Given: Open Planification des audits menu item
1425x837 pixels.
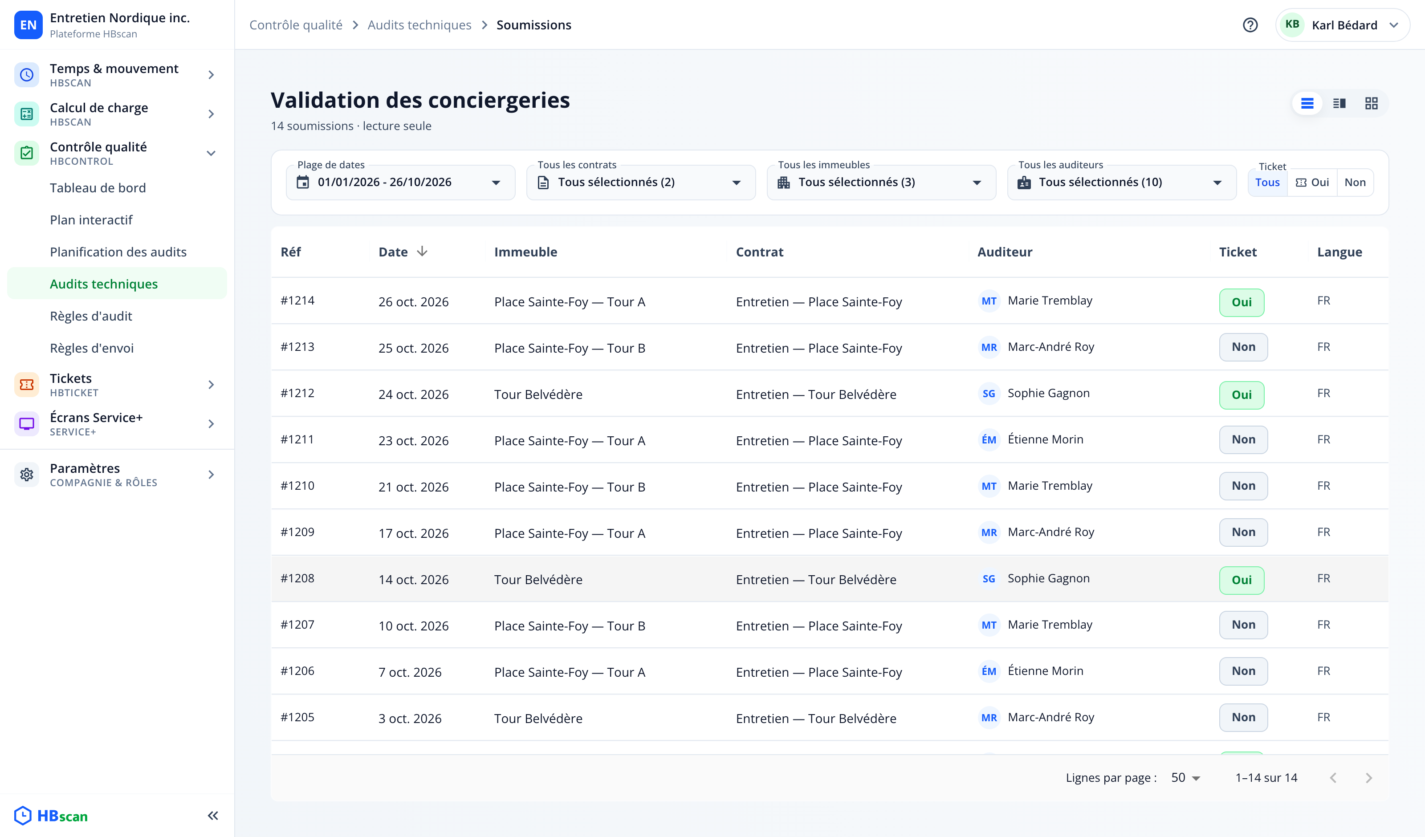Looking at the screenshot, I should coord(117,252).
